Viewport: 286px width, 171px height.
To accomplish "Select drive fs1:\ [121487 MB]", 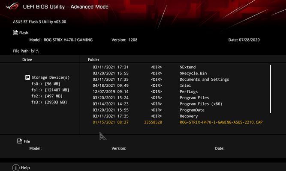I will 50,90.
